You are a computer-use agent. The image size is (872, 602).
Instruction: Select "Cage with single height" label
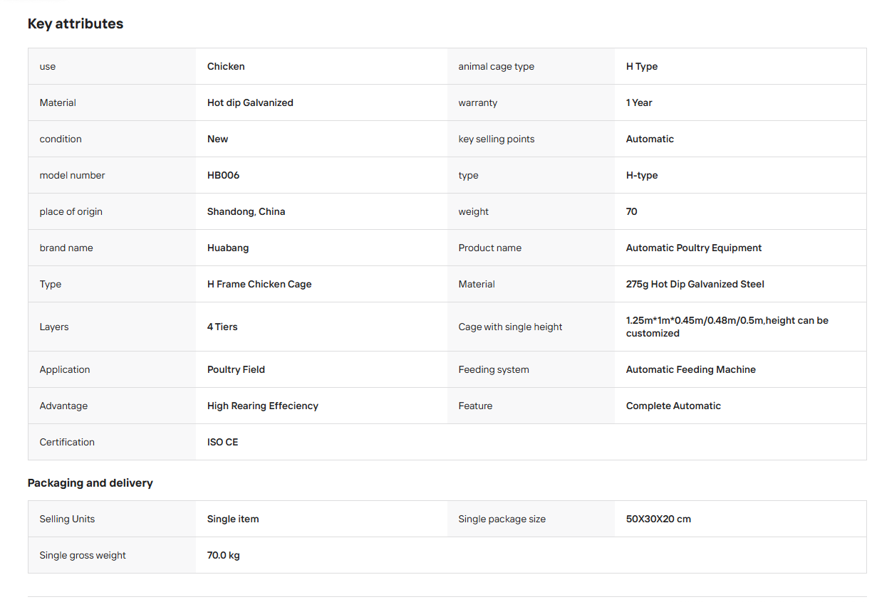click(510, 327)
